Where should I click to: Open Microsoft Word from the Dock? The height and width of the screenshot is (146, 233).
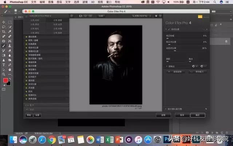[x=100, y=140]
